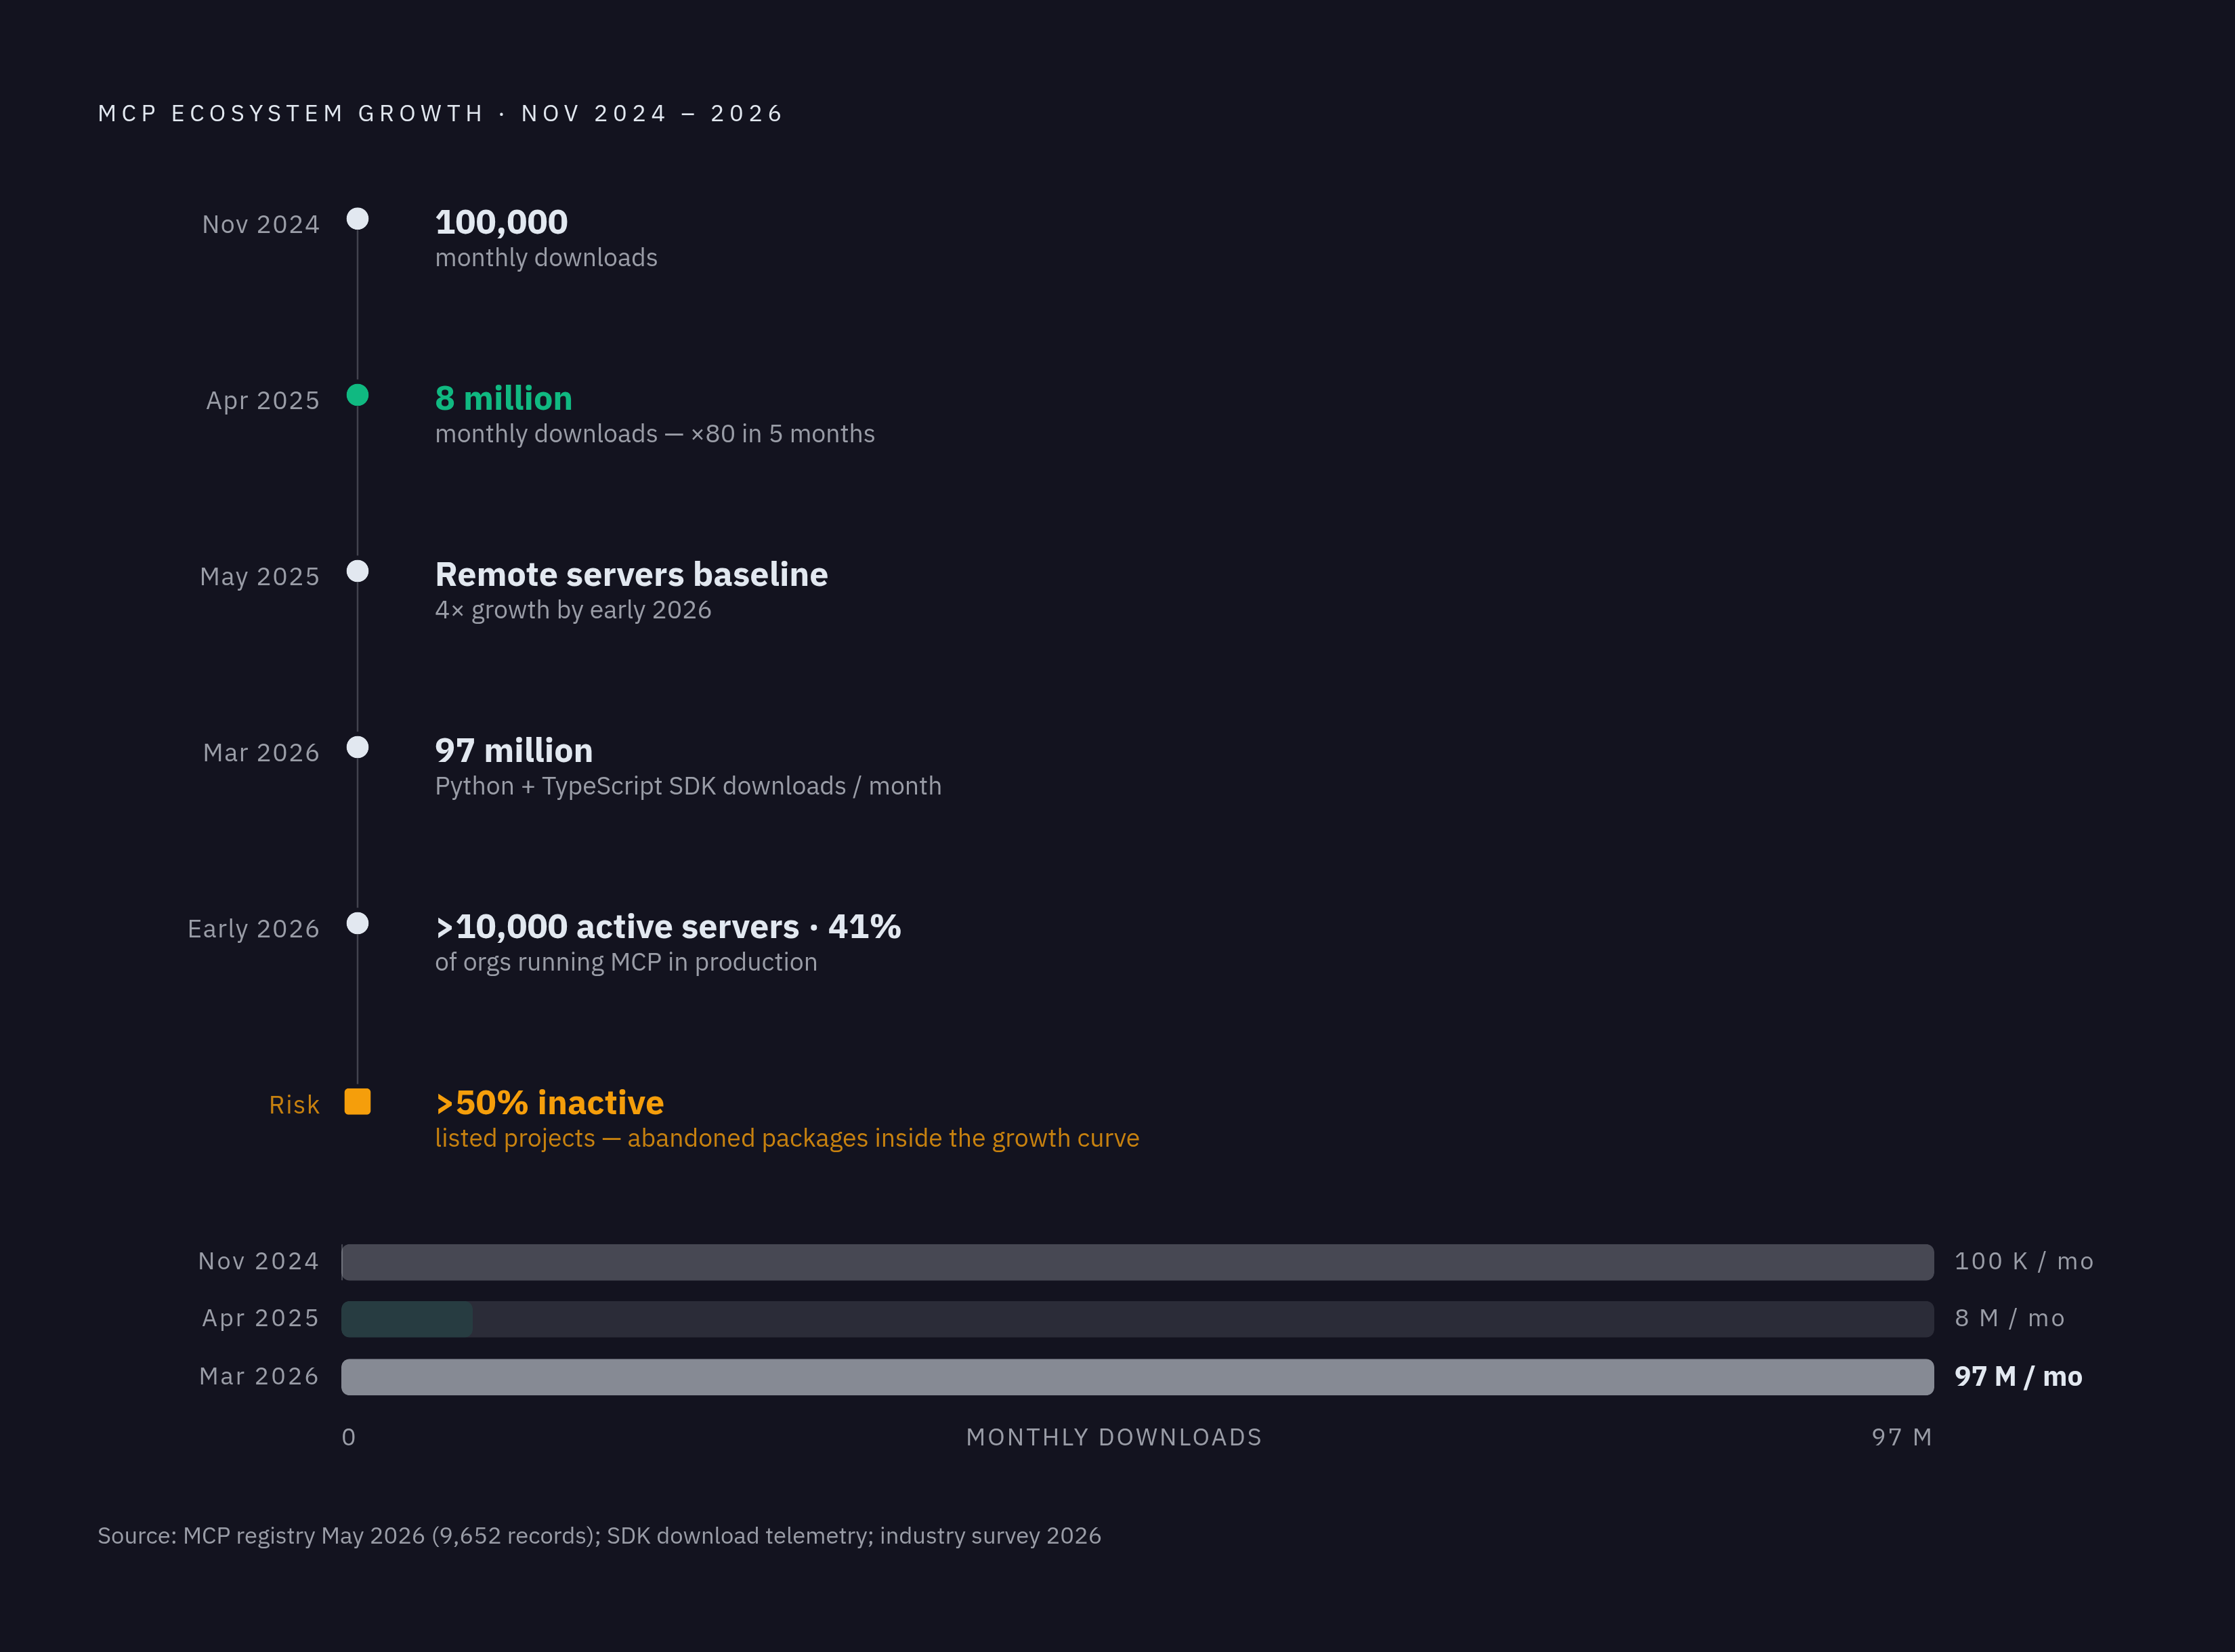Click the 'listed projects — abandoned packages' line
The width and height of the screenshot is (2235, 1652).
click(x=787, y=1137)
